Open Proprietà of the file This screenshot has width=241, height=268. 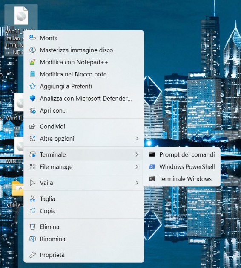(x=84, y=255)
